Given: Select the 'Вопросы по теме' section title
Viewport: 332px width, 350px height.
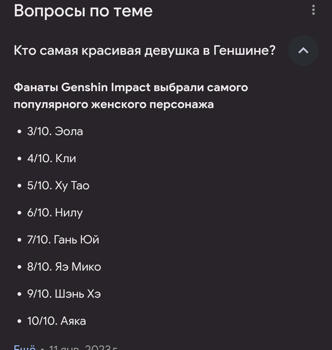Looking at the screenshot, I should pos(83,11).
